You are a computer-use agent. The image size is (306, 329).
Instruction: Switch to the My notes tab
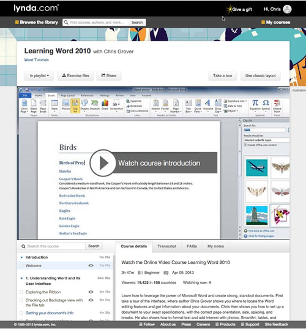tap(215, 246)
